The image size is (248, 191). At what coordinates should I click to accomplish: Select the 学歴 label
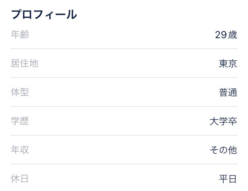20,121
